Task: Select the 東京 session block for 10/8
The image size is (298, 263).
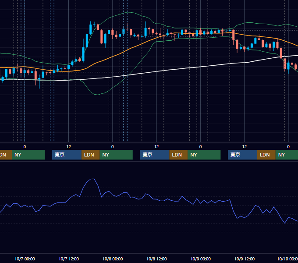Action: point(155,155)
